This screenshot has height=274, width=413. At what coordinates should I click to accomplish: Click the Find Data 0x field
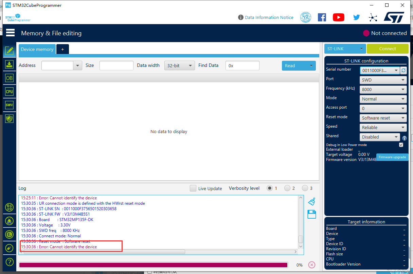tap(243, 66)
